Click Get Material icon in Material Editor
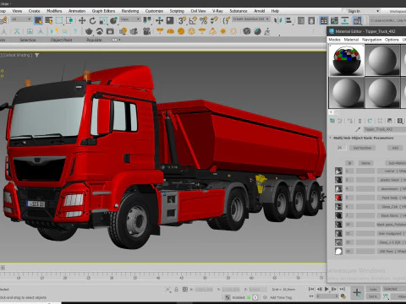This screenshot has width=406, height=304. [x=332, y=121]
